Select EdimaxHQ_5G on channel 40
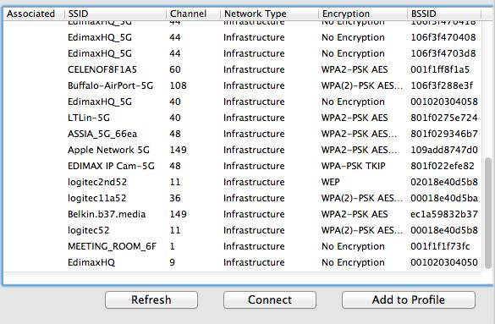The image size is (495, 324). click(x=243, y=102)
